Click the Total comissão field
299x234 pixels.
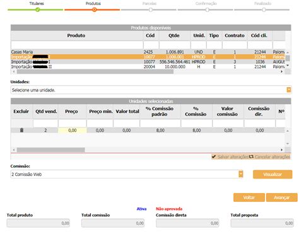pos(113,223)
